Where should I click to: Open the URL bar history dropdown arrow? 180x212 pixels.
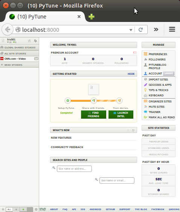tap(131, 30)
